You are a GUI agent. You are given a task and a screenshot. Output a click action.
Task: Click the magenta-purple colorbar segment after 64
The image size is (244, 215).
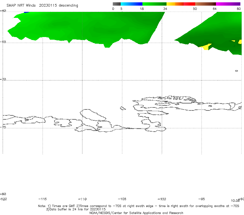point(228,4)
